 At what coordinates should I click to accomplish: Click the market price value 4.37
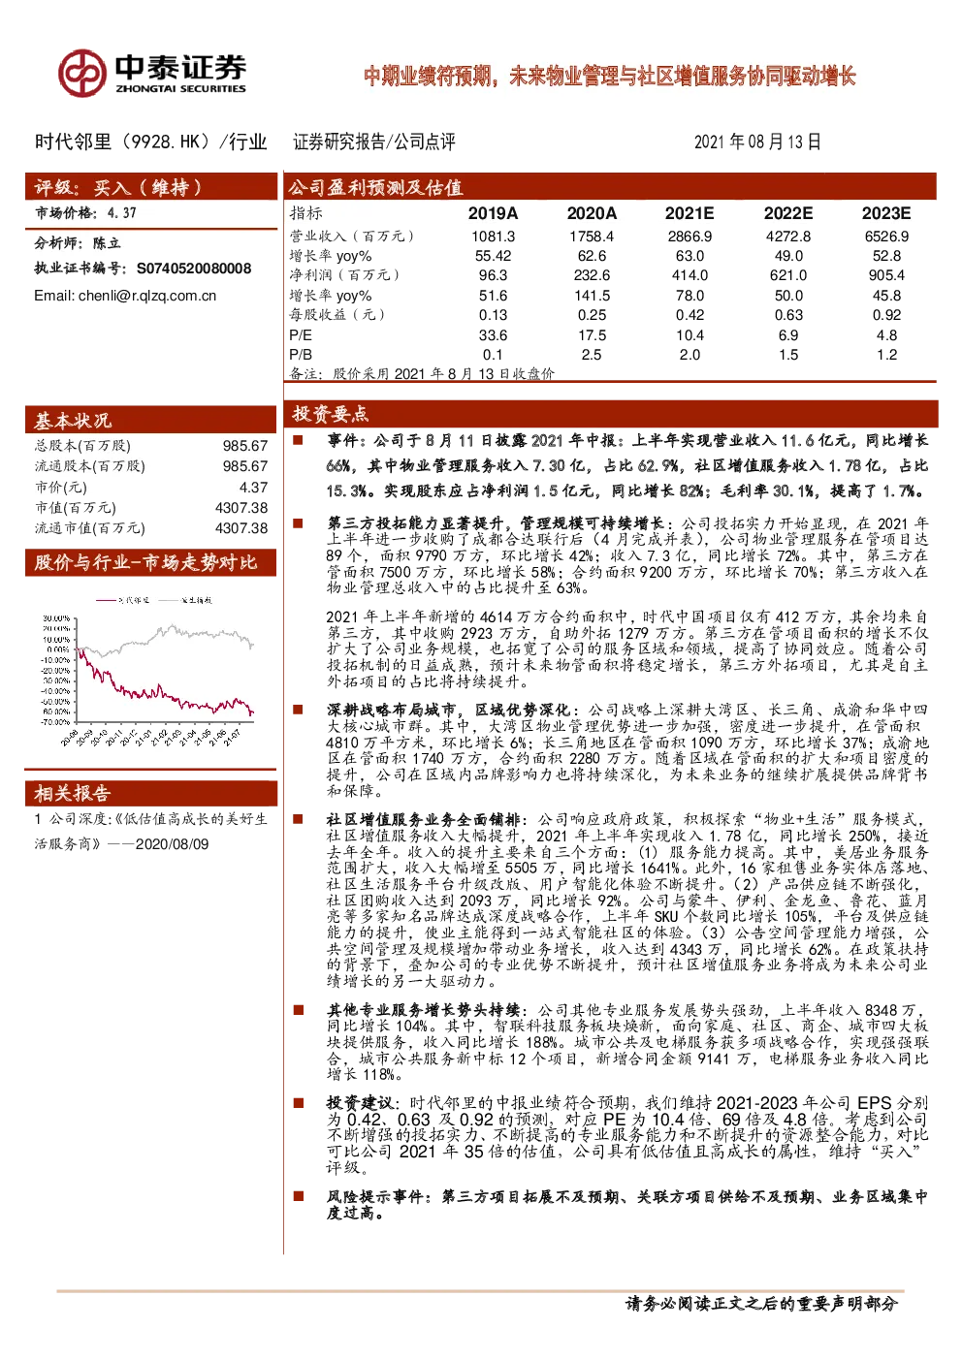point(122,213)
